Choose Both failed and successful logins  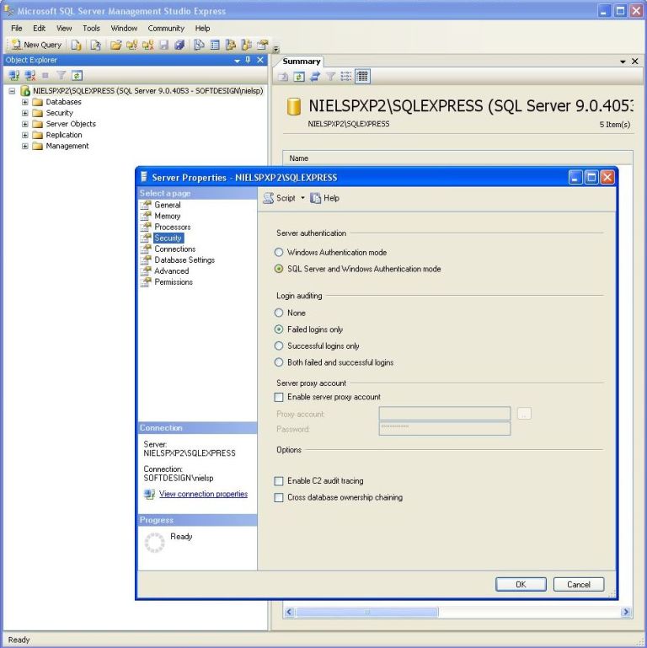(279, 362)
